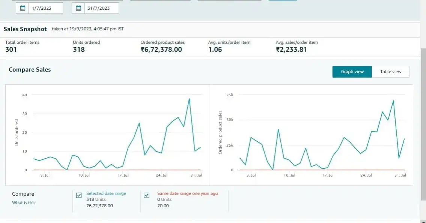The image size is (426, 223).
Task: Click Same date range one year ago label
Action: [187, 193]
